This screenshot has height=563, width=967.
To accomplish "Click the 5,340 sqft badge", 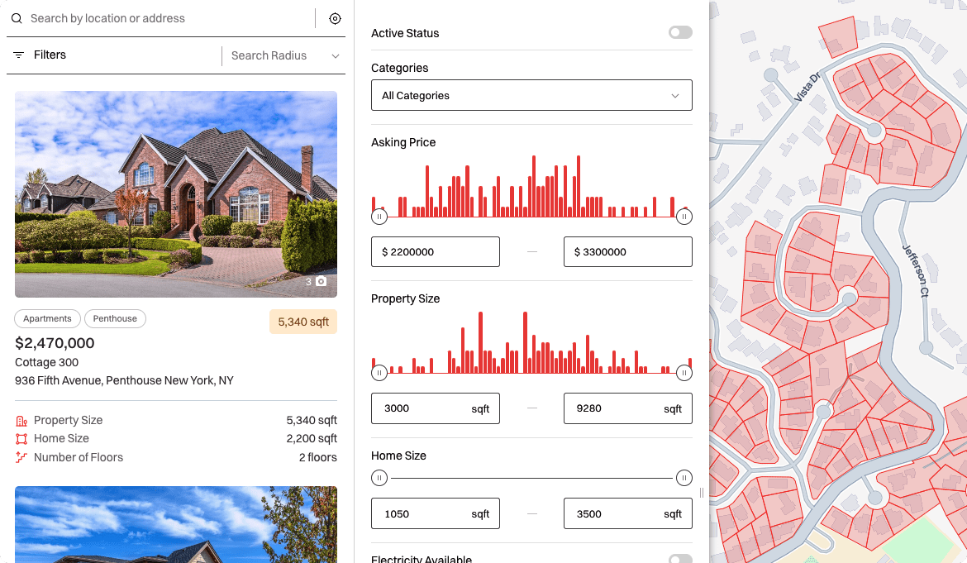I will click(303, 322).
